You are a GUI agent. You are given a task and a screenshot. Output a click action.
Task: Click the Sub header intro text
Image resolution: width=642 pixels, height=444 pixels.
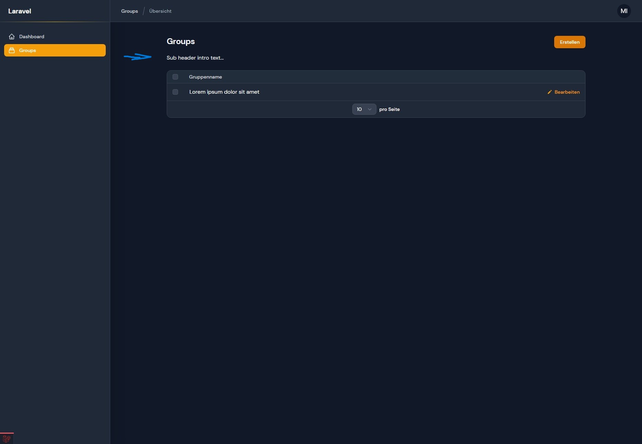[195, 58]
